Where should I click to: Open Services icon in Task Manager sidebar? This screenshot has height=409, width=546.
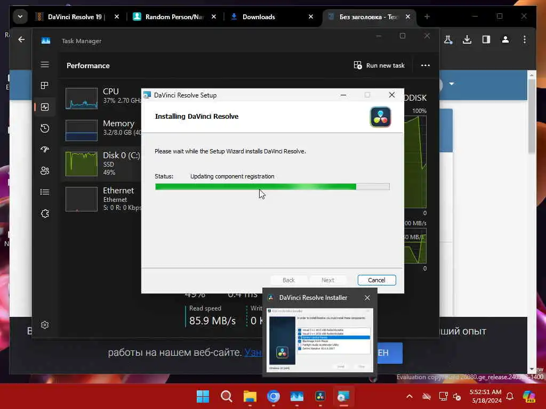tap(45, 214)
